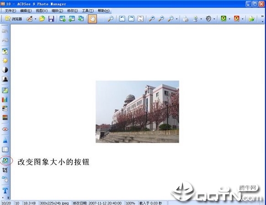The image size is (266, 205).
Task: Select the magnifier zoom tool beside hand
Action: coord(111,19)
